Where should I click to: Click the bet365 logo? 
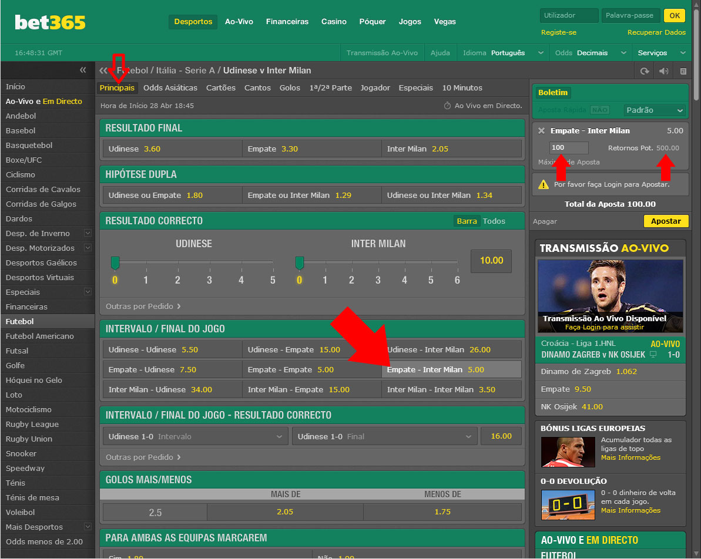(50, 22)
